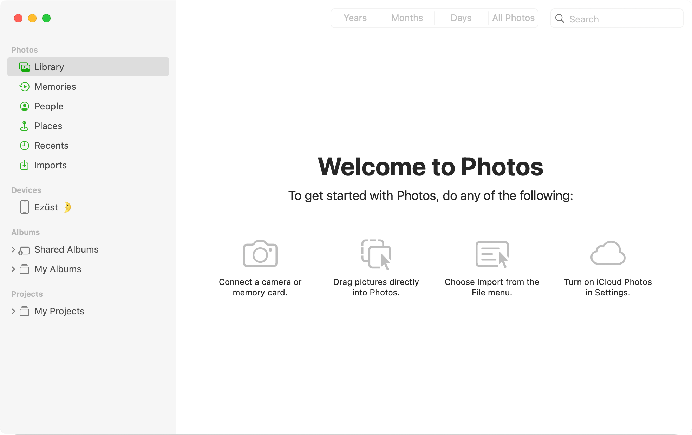
Task: Minimize the window with yellow button
Action: tap(32, 18)
